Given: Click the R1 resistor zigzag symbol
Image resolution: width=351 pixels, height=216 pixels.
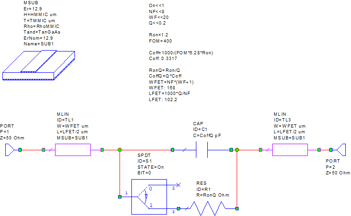Looking at the screenshot, I should 208,208.
